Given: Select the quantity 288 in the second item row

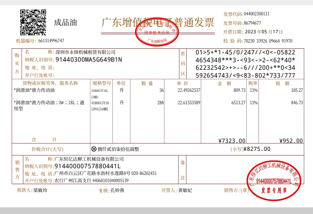Looking at the screenshot, I should tap(160, 103).
